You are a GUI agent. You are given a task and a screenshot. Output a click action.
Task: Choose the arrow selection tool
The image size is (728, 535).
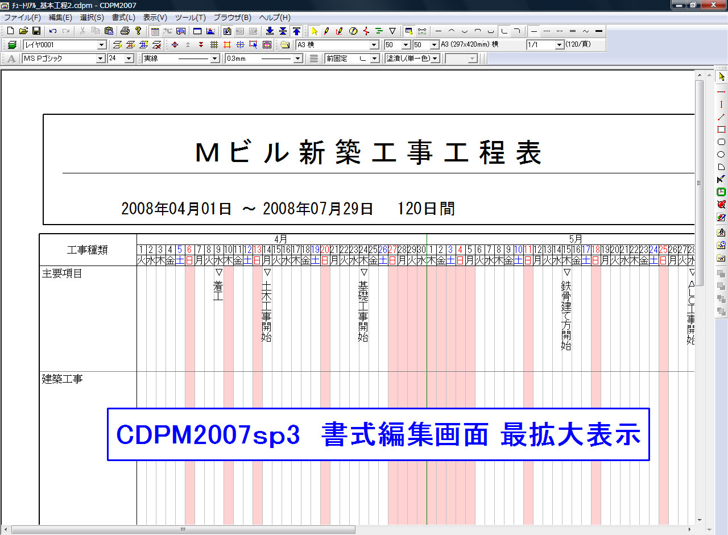click(721, 76)
